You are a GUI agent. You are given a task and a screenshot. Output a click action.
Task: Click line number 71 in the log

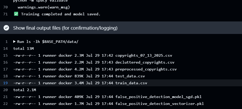(x=5, y=14)
